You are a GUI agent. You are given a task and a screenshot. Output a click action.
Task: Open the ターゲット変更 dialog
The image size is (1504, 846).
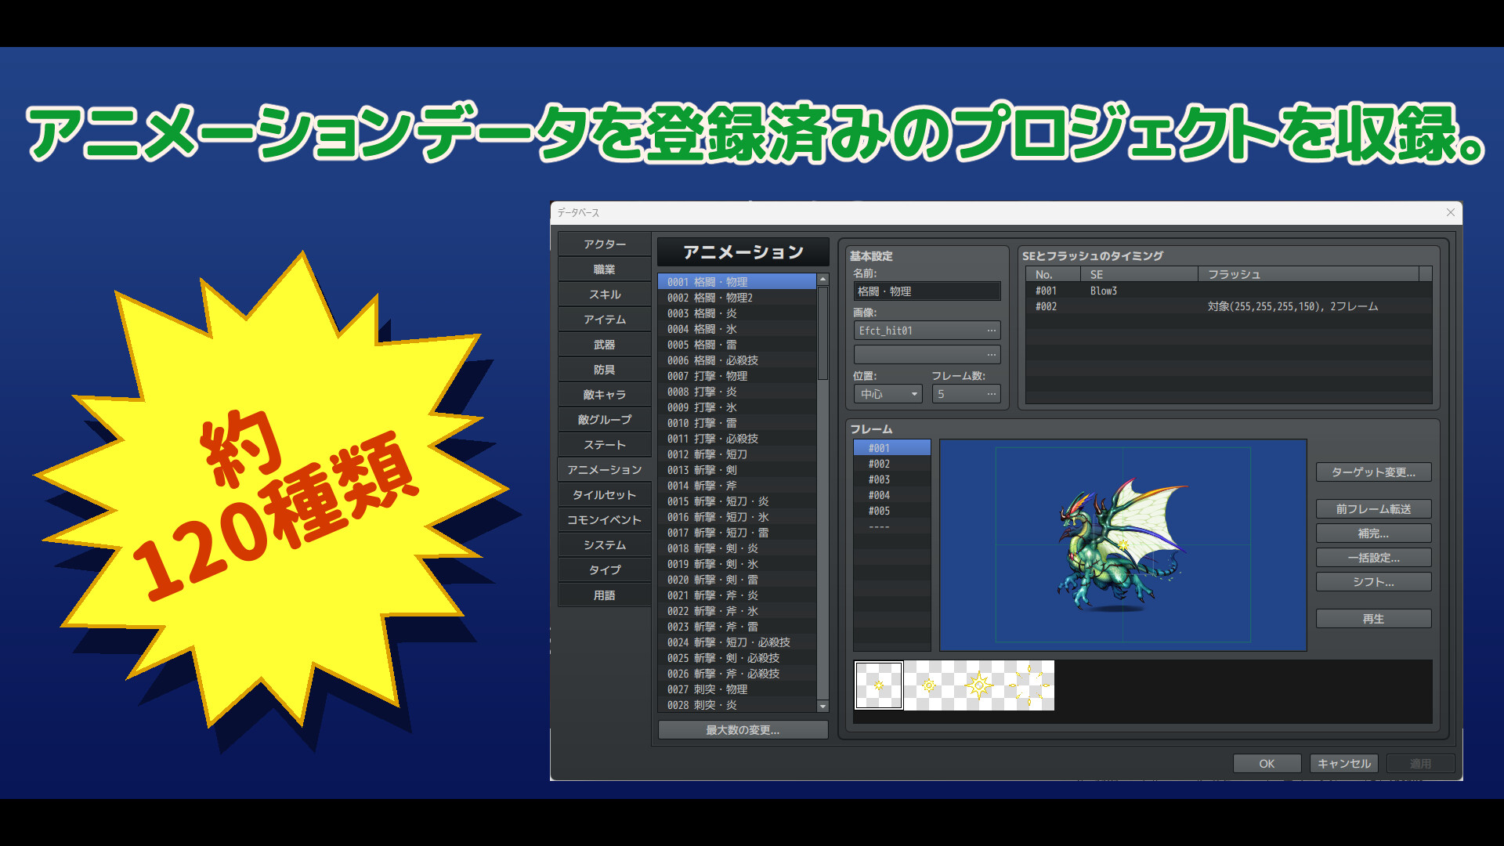tap(1373, 472)
